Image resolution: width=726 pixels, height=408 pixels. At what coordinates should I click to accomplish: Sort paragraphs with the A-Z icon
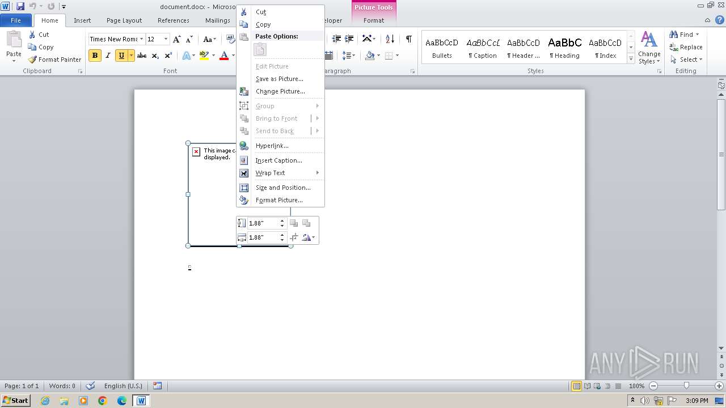(x=390, y=39)
